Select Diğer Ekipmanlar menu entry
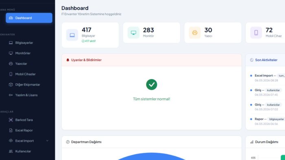Screen dimensions: 285x160 click(x=29, y=84)
